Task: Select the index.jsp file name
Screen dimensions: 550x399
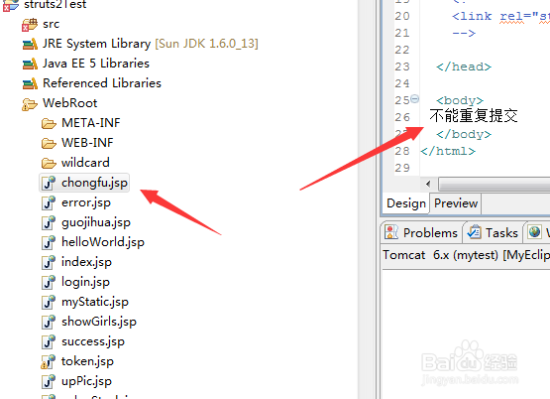Action: [x=86, y=262]
